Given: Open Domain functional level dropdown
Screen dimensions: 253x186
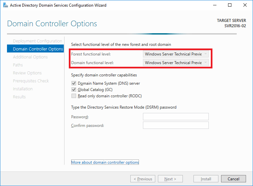Looking at the screenshot, I should point(176,62).
